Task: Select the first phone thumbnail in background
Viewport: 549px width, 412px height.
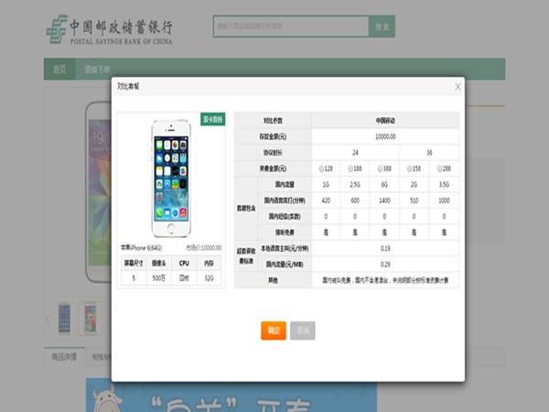Action: [x=64, y=318]
